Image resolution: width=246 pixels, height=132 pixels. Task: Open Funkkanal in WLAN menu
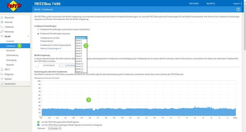click(x=11, y=46)
